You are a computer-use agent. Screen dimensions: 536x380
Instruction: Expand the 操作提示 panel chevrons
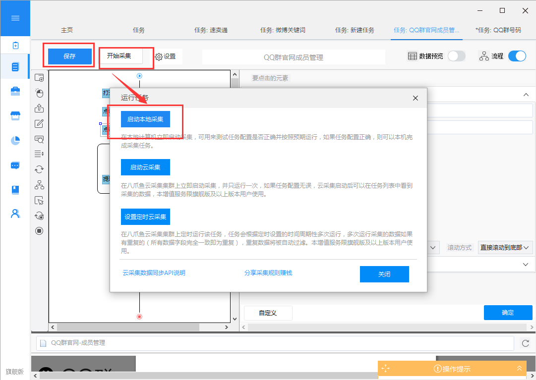point(519,368)
